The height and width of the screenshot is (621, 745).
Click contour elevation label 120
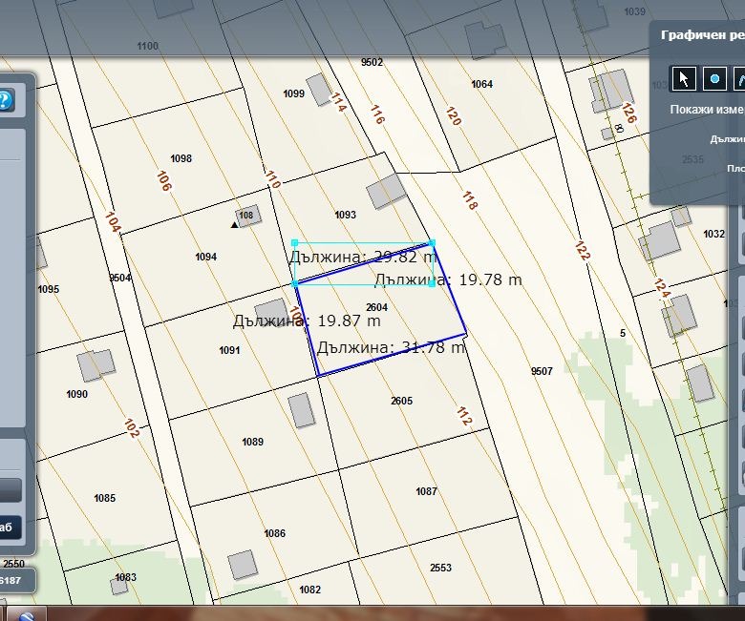(x=453, y=116)
